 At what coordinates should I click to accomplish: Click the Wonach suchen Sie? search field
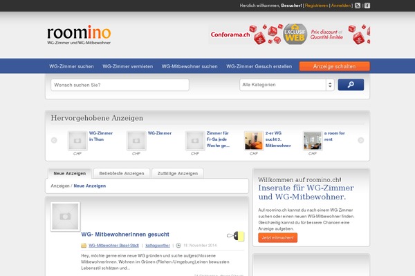(x=120, y=85)
